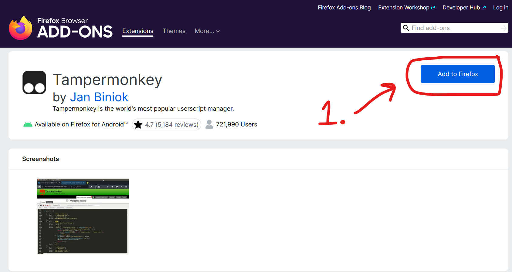The width and height of the screenshot is (512, 272).
Task: Click the magnifying glass search icon
Action: pyautogui.click(x=406, y=28)
